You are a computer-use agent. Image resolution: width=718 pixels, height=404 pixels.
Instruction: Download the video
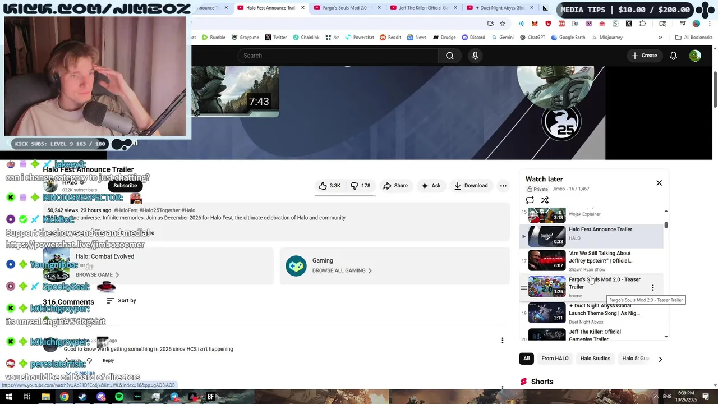pyautogui.click(x=471, y=186)
